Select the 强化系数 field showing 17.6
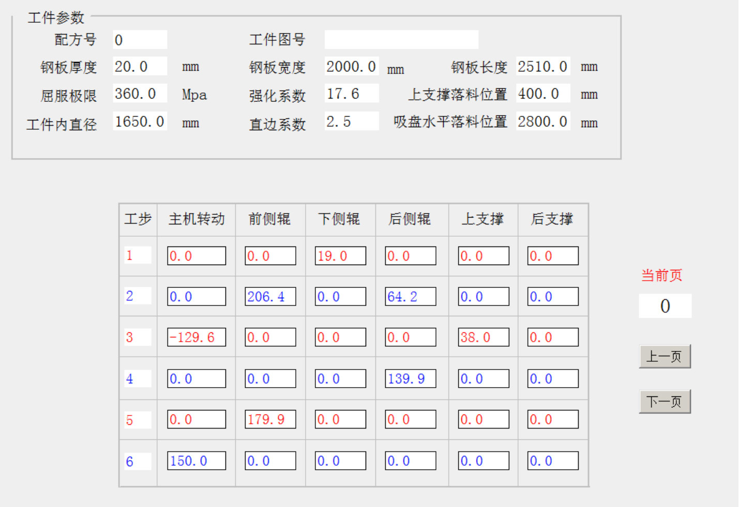The image size is (739, 507). (351, 94)
